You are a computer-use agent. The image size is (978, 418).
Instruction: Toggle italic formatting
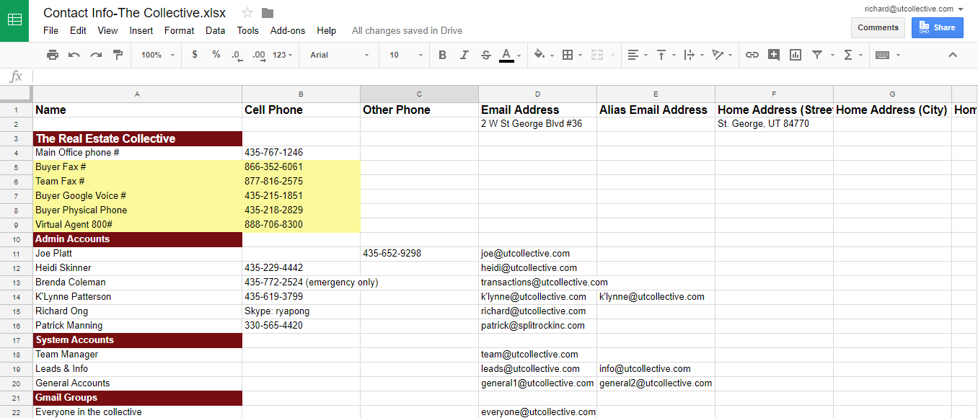coord(464,55)
